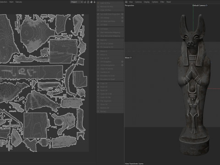
Task: Click the down arrow icon in texture view header
Action: (94, 2)
